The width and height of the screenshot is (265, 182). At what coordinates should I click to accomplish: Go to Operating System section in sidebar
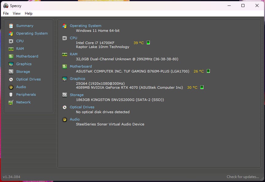tap(32, 33)
